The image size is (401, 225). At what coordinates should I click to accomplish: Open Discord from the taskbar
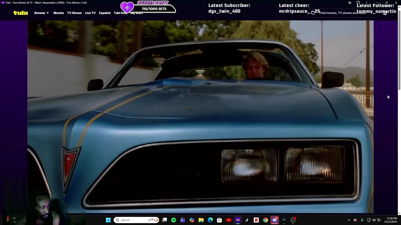point(275,220)
